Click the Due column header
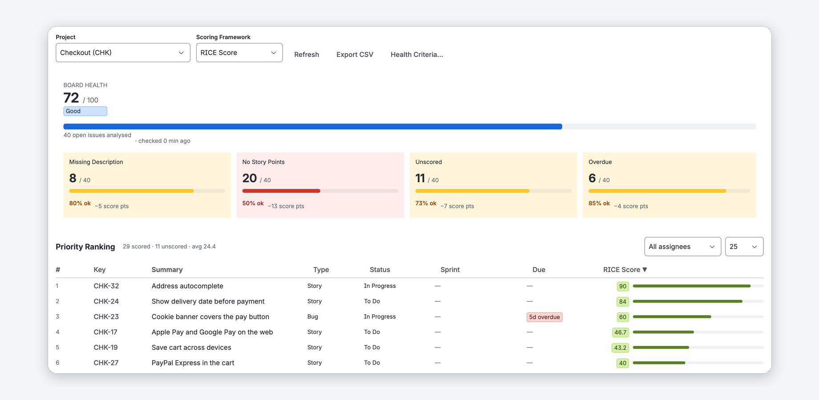Screen dimensions: 819x400 pyautogui.click(x=539, y=270)
